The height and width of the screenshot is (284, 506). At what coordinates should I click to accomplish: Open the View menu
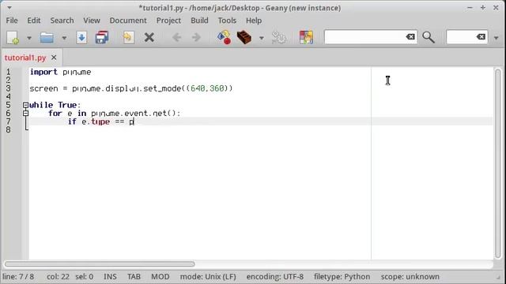(92, 21)
